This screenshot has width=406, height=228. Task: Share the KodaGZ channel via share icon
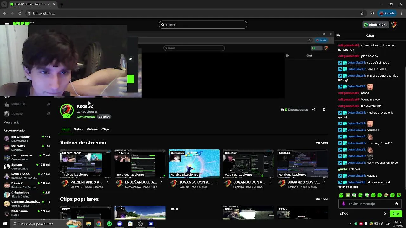314,110
